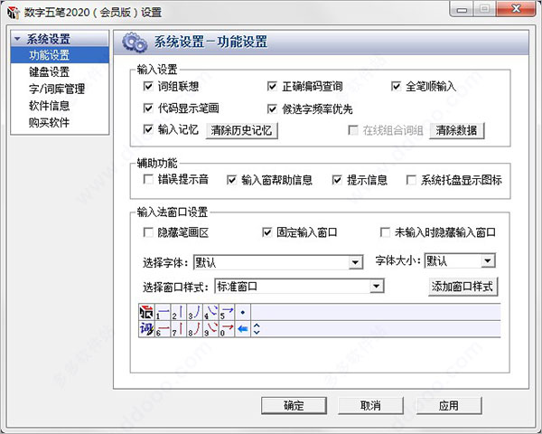Close the settings window
The height and width of the screenshot is (434, 542).
[x=517, y=9]
